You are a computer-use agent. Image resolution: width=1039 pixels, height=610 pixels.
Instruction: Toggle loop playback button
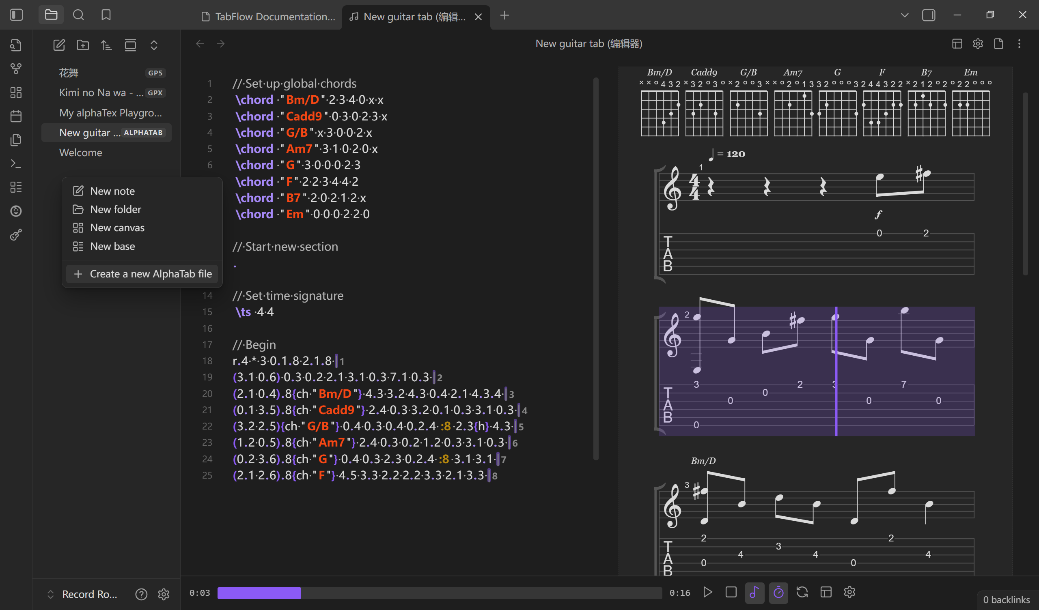802,592
